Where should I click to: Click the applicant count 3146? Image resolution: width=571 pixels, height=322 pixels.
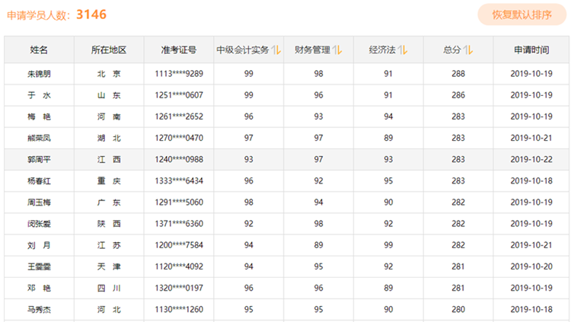click(91, 14)
